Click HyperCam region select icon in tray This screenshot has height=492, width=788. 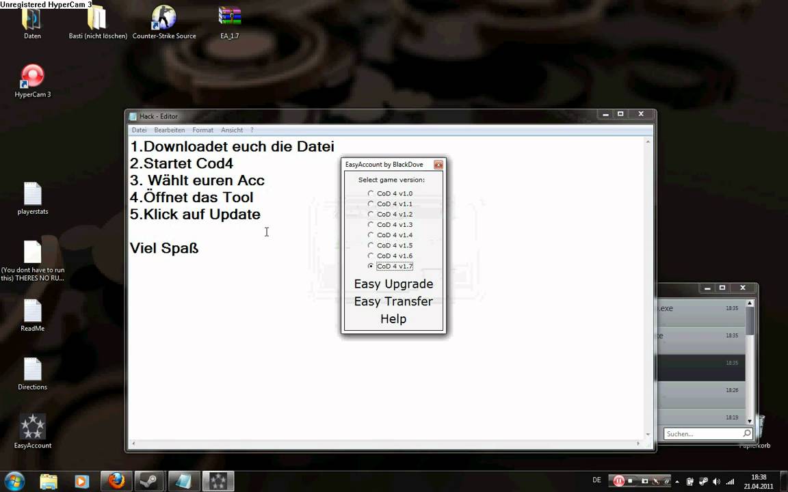coord(655,481)
